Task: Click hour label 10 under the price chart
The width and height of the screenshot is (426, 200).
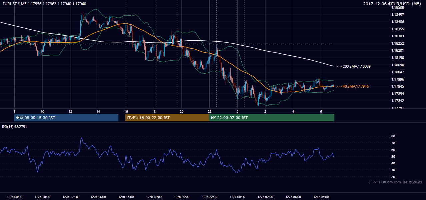Action: click(42, 111)
